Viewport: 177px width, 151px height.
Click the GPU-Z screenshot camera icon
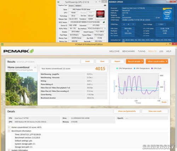point(105,5)
